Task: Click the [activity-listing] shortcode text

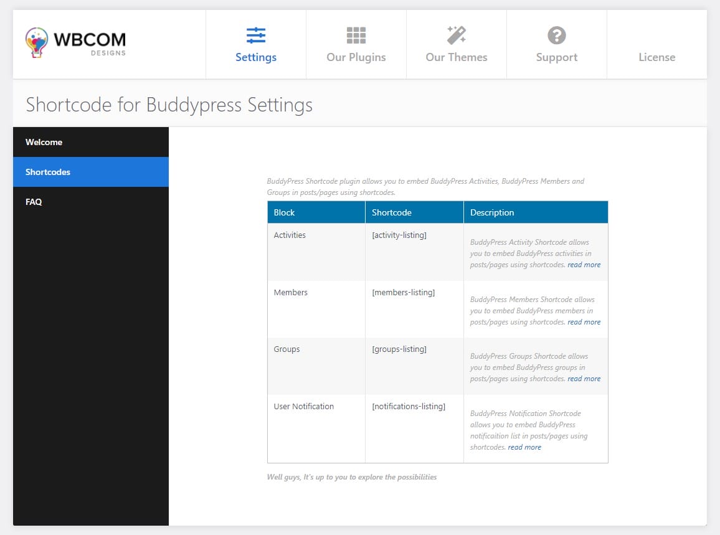Action: click(x=399, y=235)
